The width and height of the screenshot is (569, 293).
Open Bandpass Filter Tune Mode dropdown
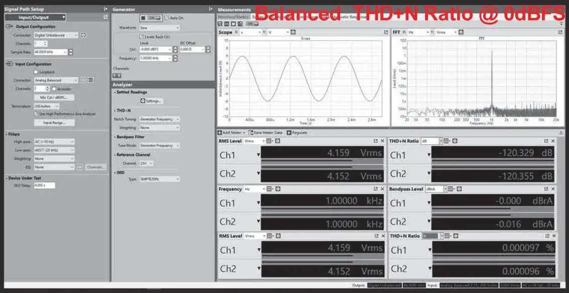pos(160,146)
